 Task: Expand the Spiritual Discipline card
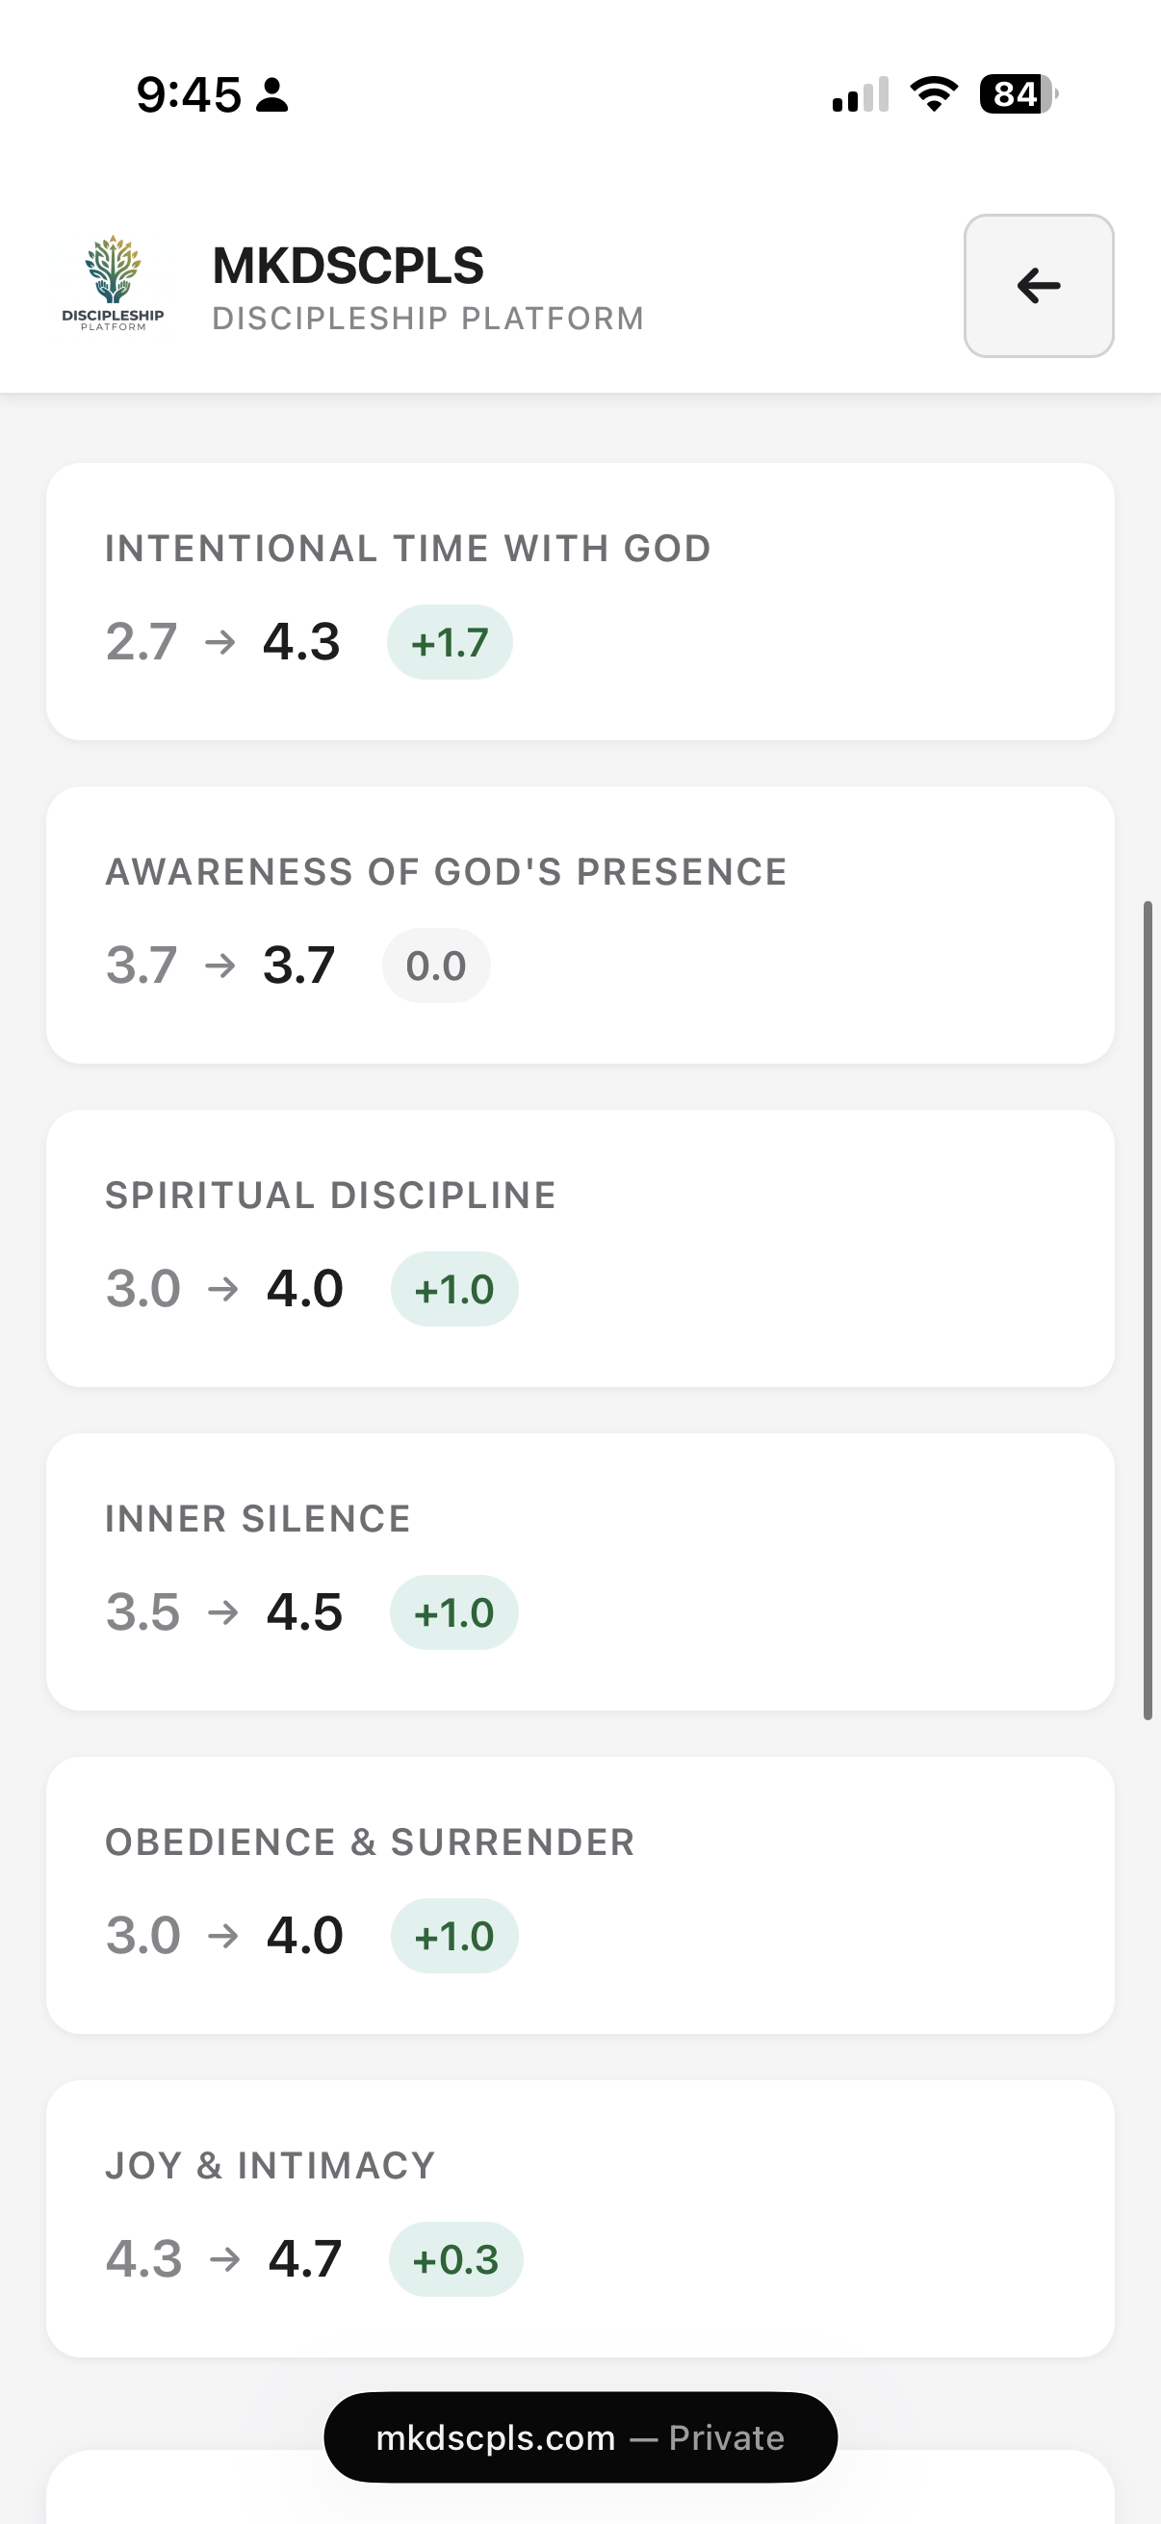(x=580, y=1247)
